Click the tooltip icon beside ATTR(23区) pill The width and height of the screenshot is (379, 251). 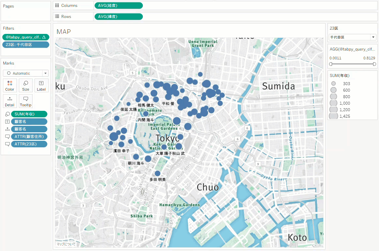(7, 144)
